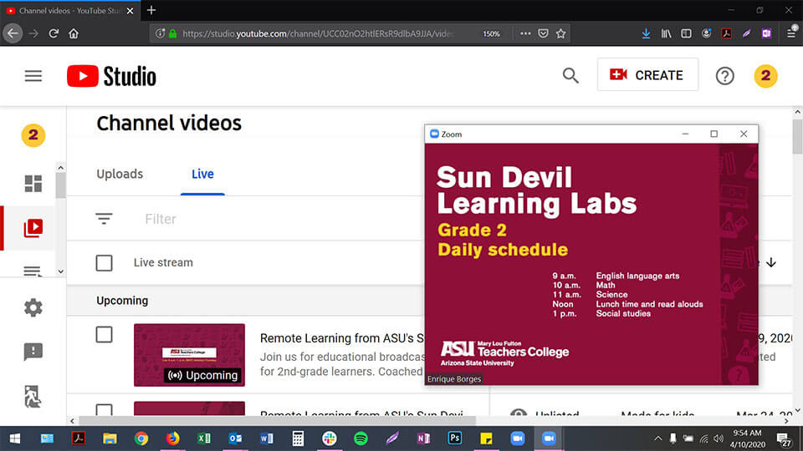Click the channel avatar in left sidebar
The image size is (803, 451).
33,135
